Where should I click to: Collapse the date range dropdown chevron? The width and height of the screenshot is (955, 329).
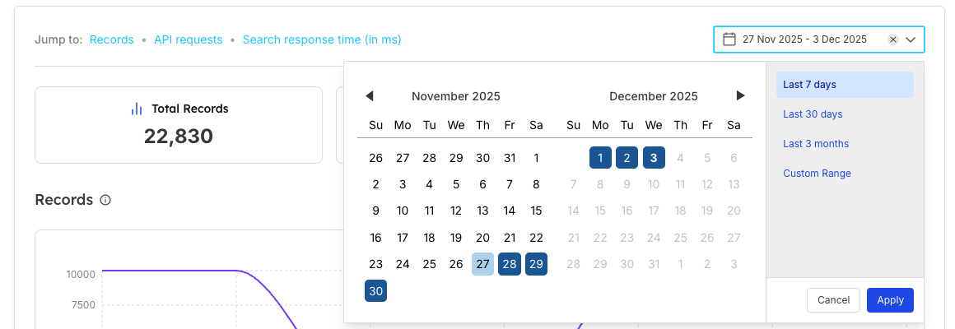[911, 39]
